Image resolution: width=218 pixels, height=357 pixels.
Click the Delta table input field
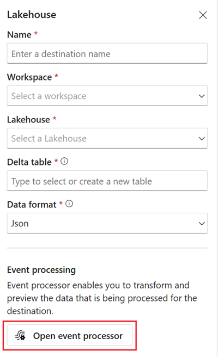107,181
